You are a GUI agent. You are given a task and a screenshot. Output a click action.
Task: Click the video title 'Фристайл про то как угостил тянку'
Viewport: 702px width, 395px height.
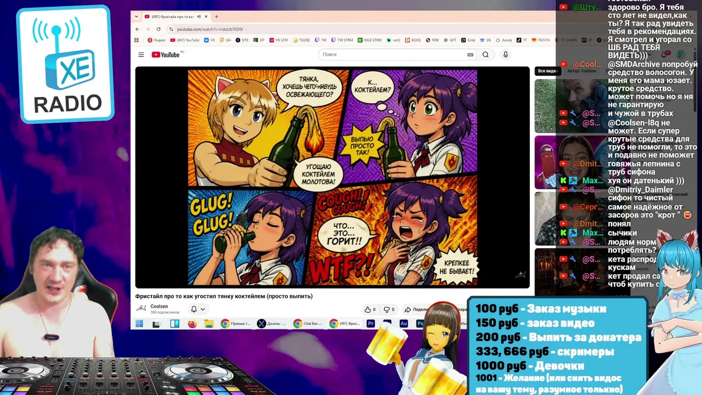pyautogui.click(x=224, y=296)
